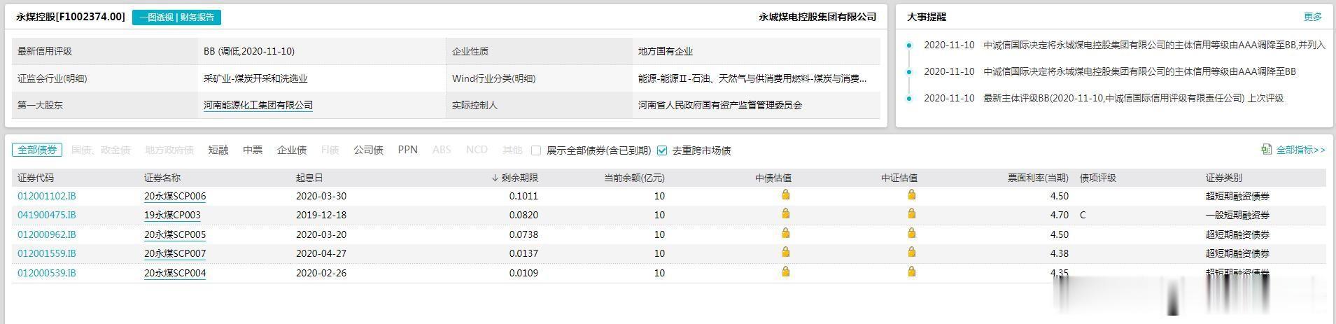Image resolution: width=1336 pixels, height=324 pixels.
Task: Open bond name 20永煤SCP006
Action: (175, 196)
